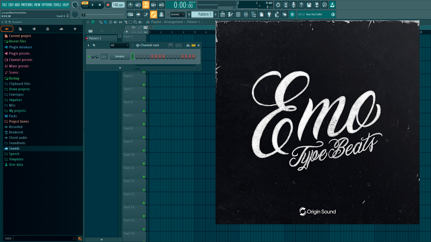Mute the Sampler channel green light
The width and height of the screenshot is (431, 242).
(x=89, y=56)
